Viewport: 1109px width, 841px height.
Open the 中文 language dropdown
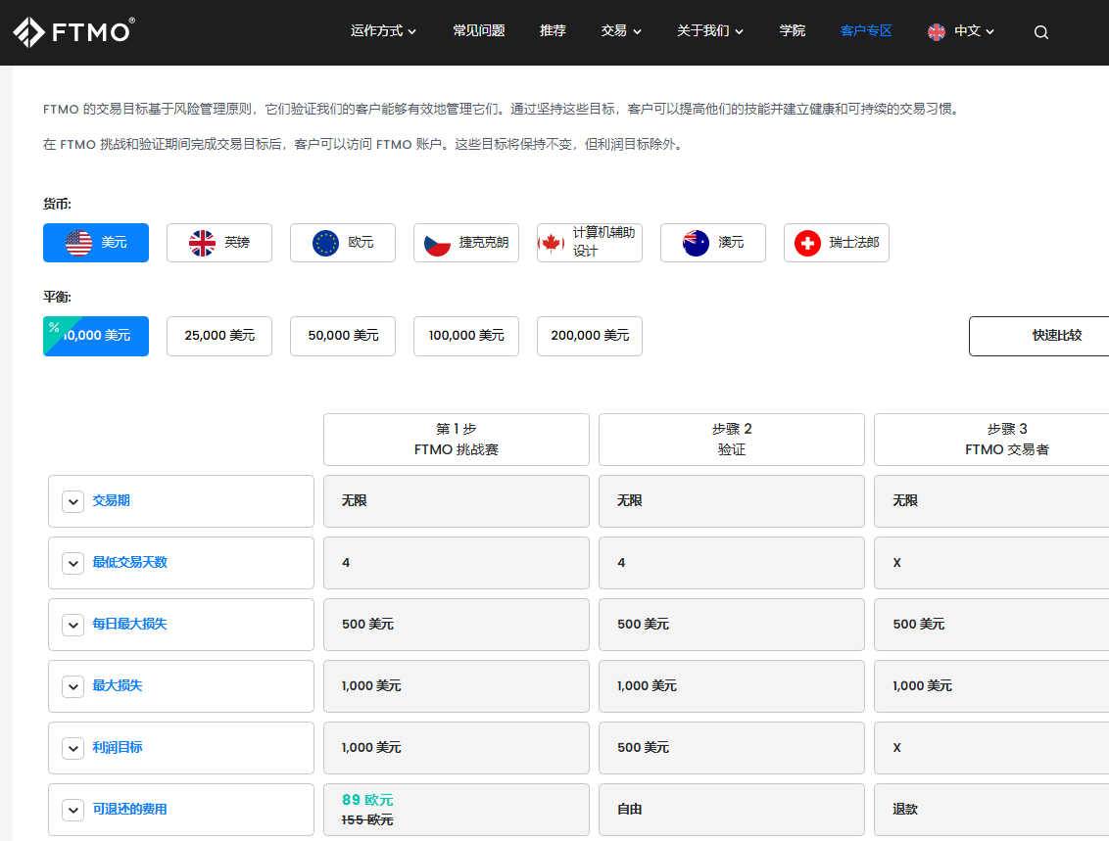[974, 31]
